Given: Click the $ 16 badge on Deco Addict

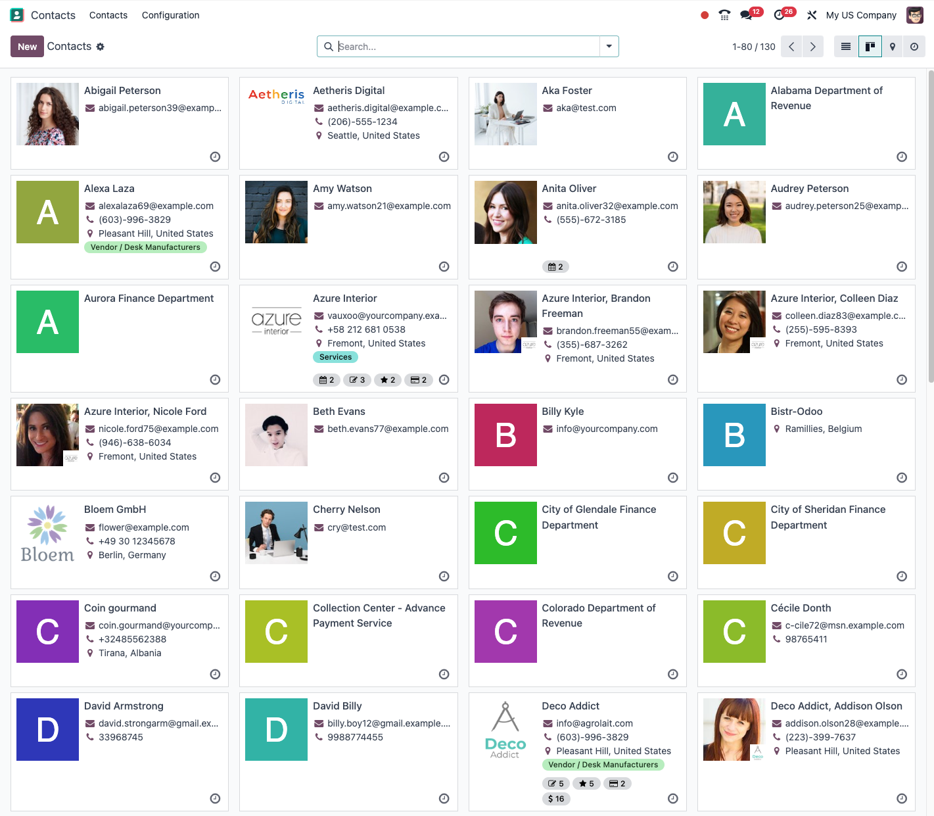Looking at the screenshot, I should [556, 799].
